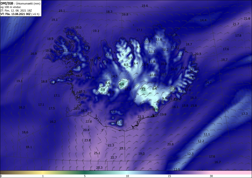
Task: Click the 6.6 value label
Action: 156,109
